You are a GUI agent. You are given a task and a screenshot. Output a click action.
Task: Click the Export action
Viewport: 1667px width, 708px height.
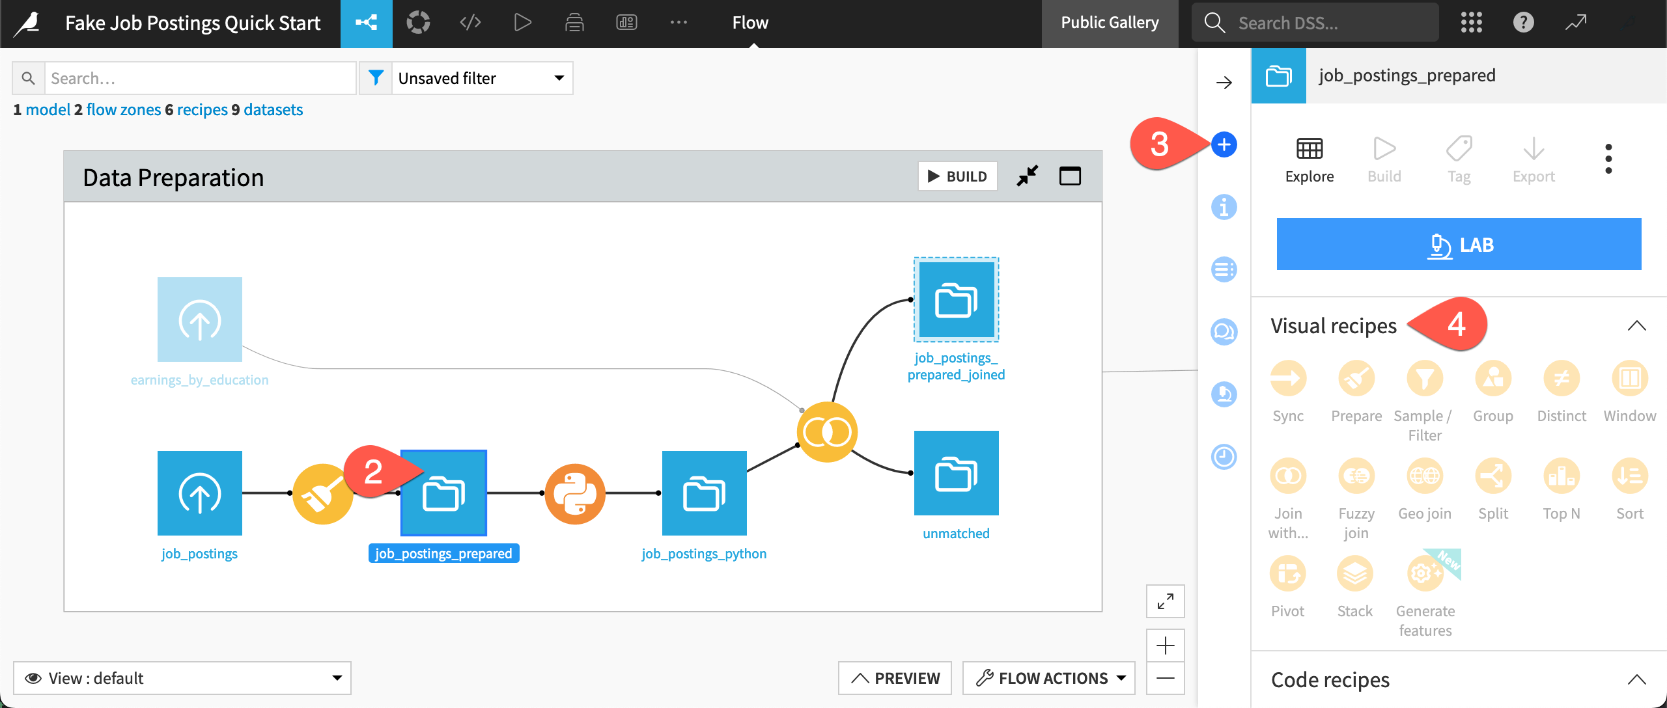point(1534,160)
